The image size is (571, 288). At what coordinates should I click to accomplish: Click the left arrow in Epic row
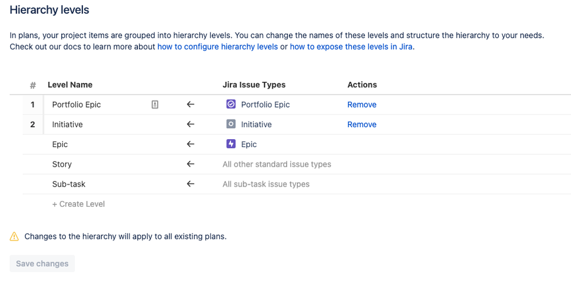pyautogui.click(x=191, y=144)
